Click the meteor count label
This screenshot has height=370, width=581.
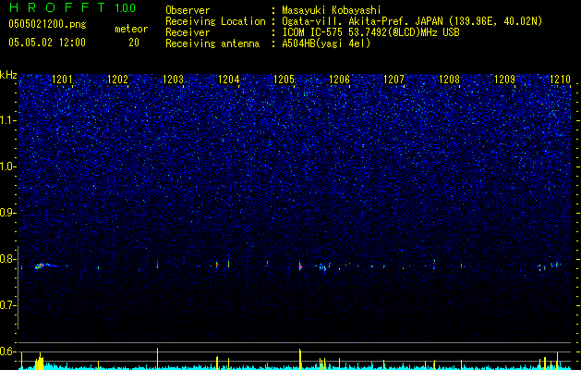point(131,29)
